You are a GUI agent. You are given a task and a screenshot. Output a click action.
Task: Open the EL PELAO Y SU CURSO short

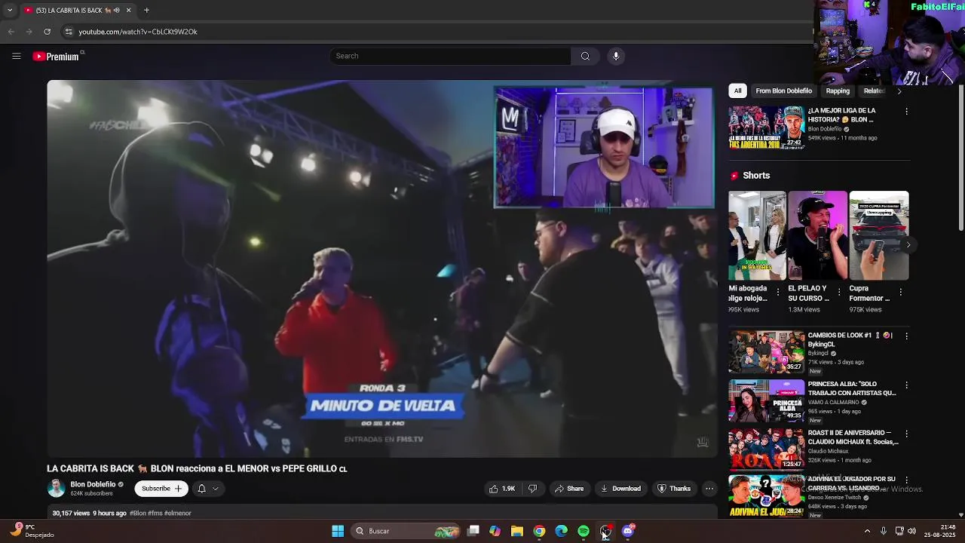(x=818, y=235)
